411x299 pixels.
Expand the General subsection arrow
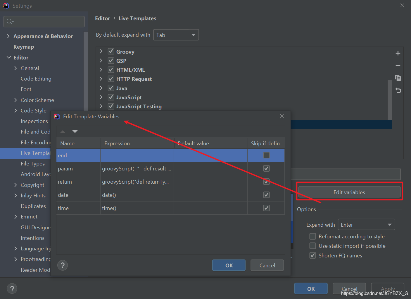tap(15, 68)
